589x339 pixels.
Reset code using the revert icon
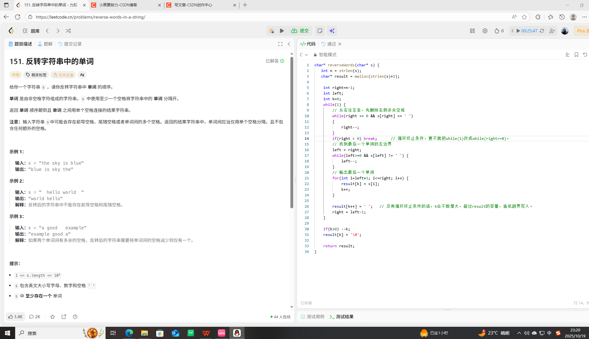pos(585,54)
